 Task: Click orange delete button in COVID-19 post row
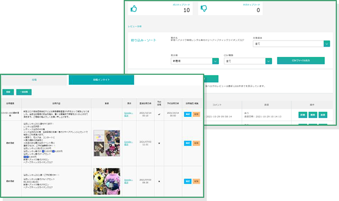[x=196, y=114]
